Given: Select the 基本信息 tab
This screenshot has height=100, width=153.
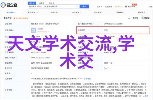Looking at the screenshot, I should tap(11, 12).
